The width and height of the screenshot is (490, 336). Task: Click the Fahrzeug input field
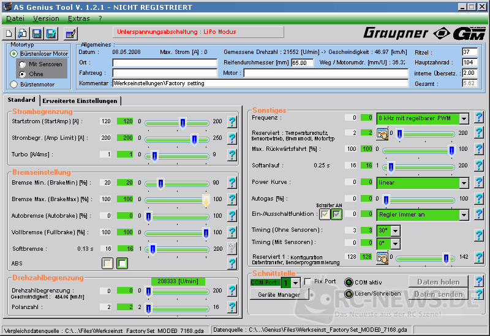[x=165, y=73]
